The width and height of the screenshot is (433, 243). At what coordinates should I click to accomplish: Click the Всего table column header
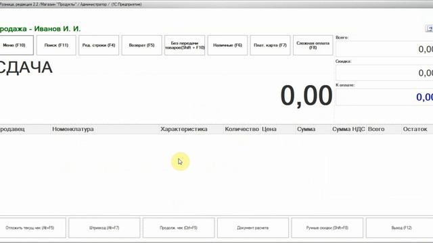[x=384, y=129]
